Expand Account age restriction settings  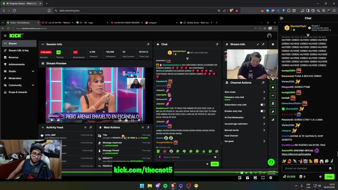[264, 124]
